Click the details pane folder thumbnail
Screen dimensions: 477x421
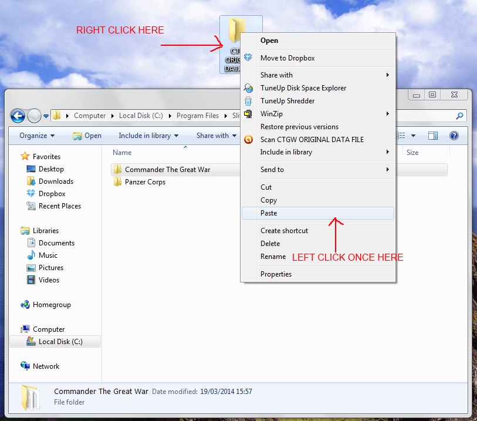(x=30, y=398)
